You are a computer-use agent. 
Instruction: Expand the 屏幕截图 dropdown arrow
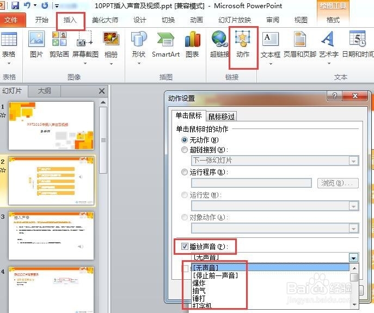pyautogui.click(x=85, y=64)
